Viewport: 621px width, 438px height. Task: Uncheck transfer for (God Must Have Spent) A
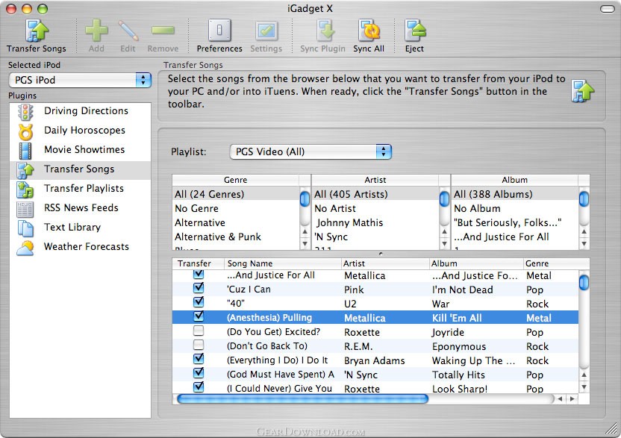pos(199,373)
